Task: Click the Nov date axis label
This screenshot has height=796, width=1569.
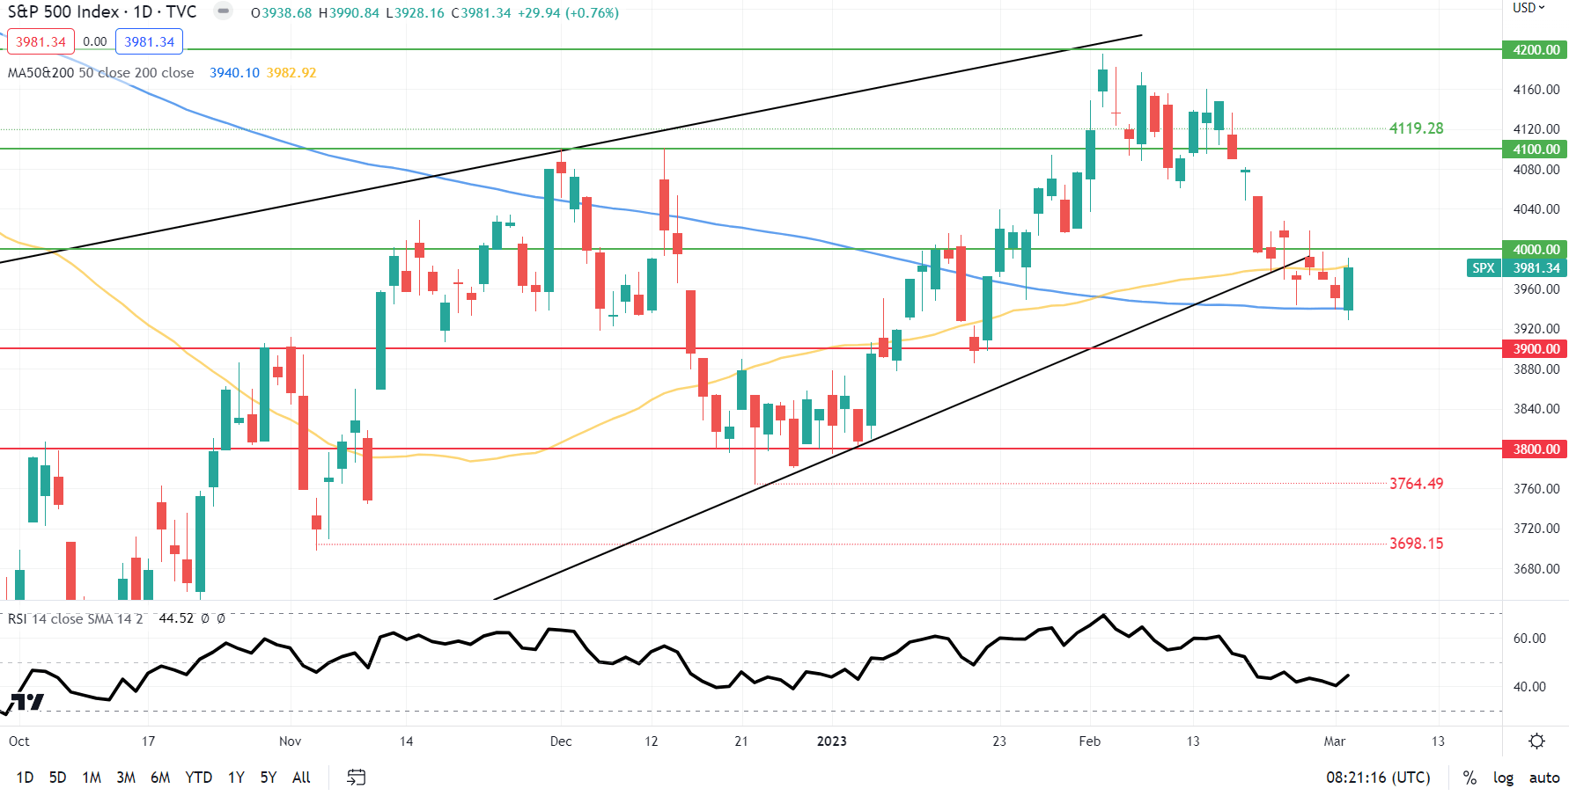Action: pos(290,741)
